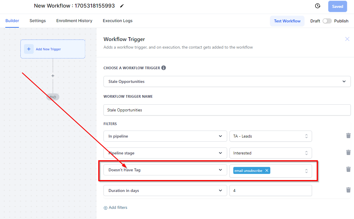Switch to the Settings tab

coord(38,21)
